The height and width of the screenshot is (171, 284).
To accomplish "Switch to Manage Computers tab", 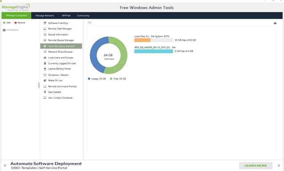I will tap(16, 16).
